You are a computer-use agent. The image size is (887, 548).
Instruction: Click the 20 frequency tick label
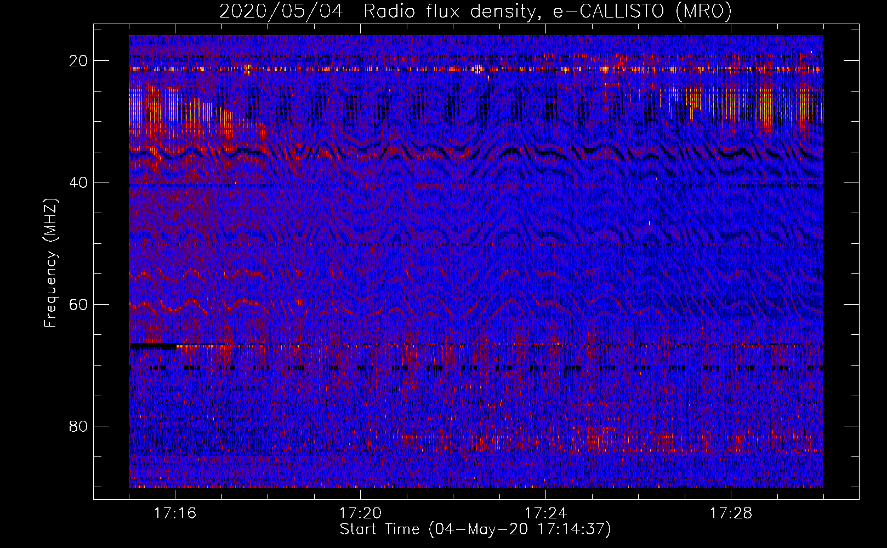78,61
